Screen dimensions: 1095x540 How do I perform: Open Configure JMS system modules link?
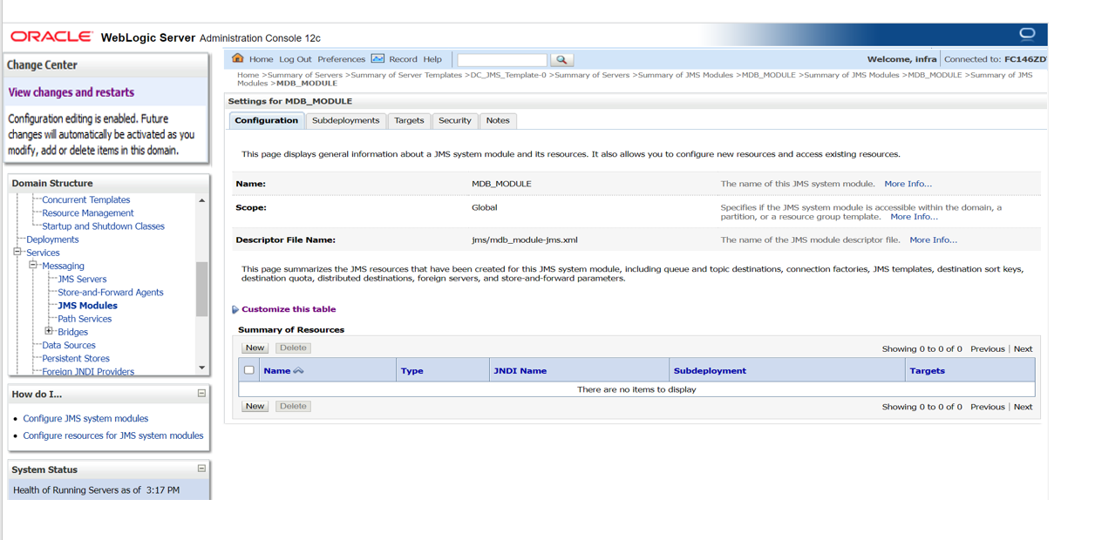[85, 418]
